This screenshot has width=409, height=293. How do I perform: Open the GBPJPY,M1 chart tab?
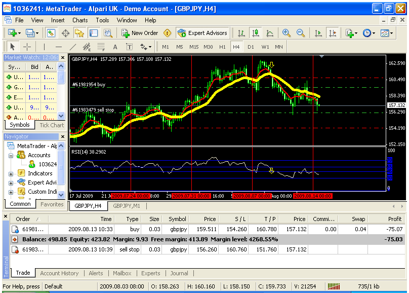pos(127,206)
